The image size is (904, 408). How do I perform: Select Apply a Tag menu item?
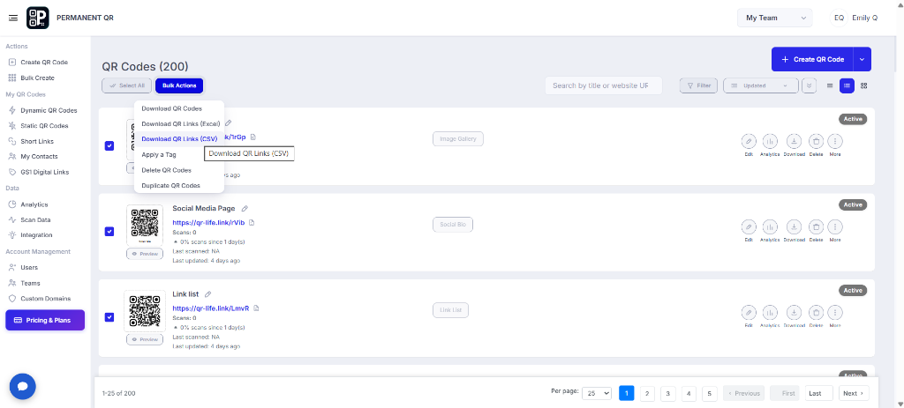(x=159, y=155)
